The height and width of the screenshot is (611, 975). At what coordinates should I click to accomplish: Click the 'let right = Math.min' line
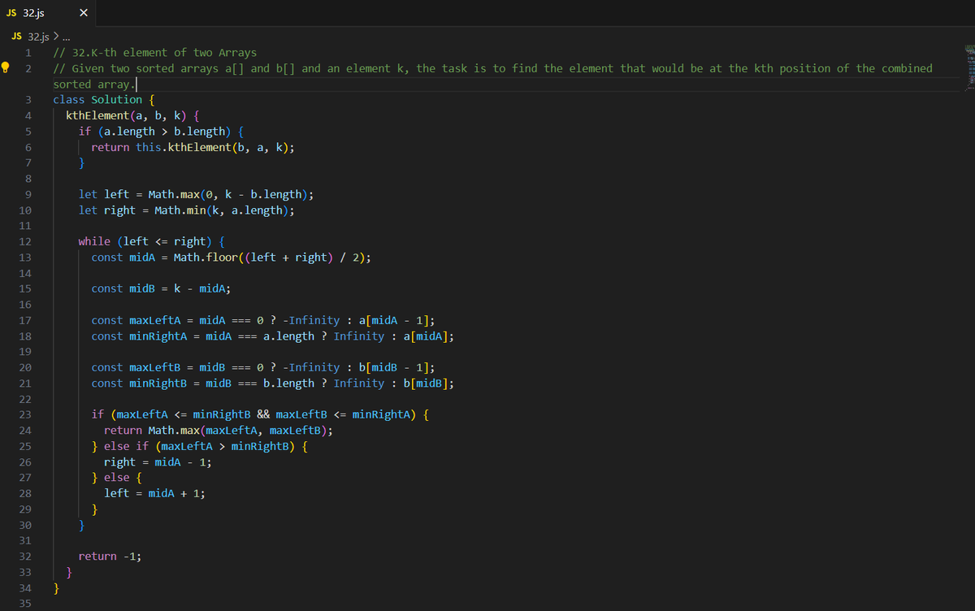(187, 210)
